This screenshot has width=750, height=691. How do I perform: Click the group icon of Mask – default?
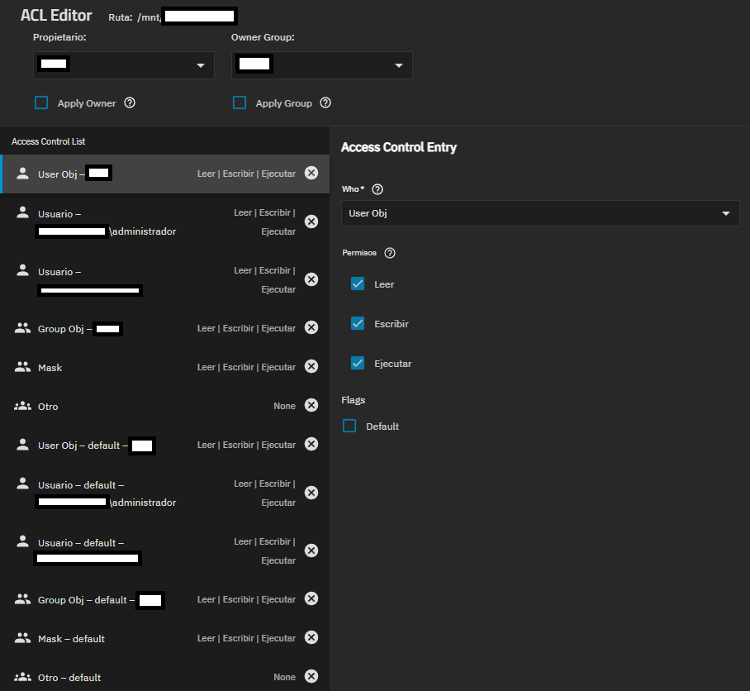22,638
